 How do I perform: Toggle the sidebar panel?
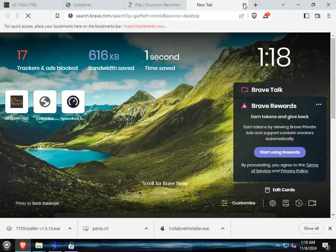(x=306, y=16)
